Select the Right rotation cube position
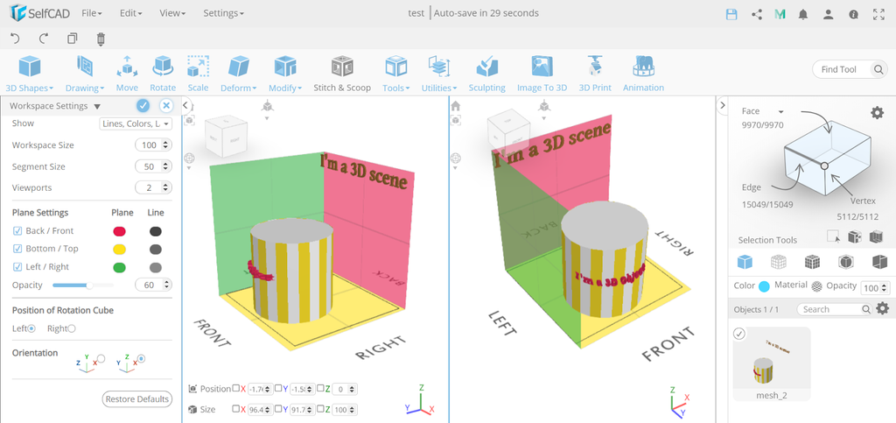The height and width of the screenshot is (423, 896). pos(72,328)
